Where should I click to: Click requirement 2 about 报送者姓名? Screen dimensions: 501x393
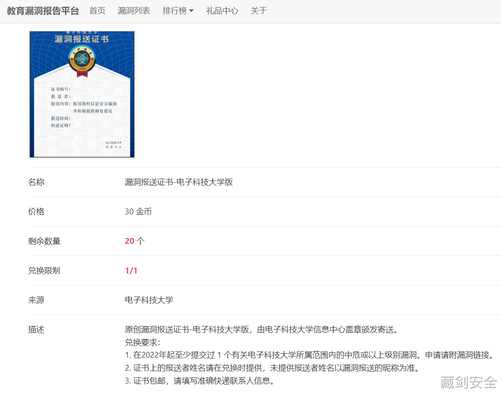(273, 368)
